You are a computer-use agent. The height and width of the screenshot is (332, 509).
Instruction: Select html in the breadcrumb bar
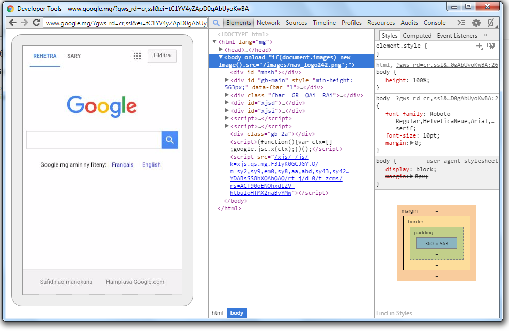click(x=218, y=313)
